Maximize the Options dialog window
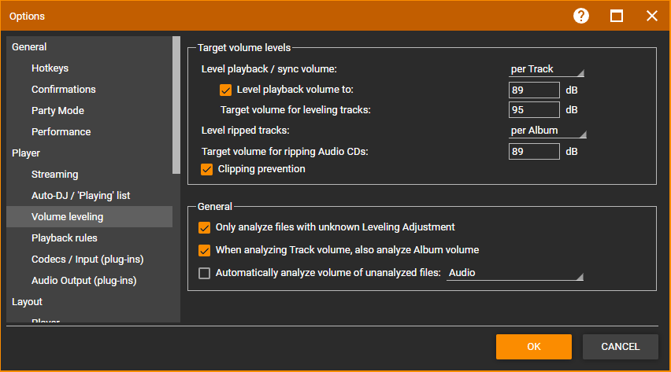The height and width of the screenshot is (372, 671). (617, 16)
